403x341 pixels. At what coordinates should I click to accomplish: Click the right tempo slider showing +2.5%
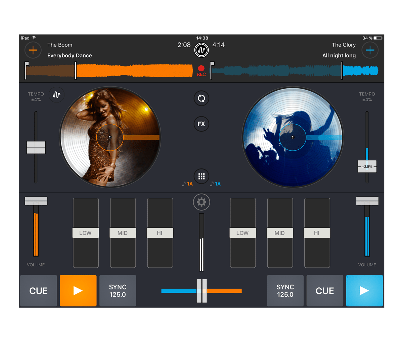point(367,166)
